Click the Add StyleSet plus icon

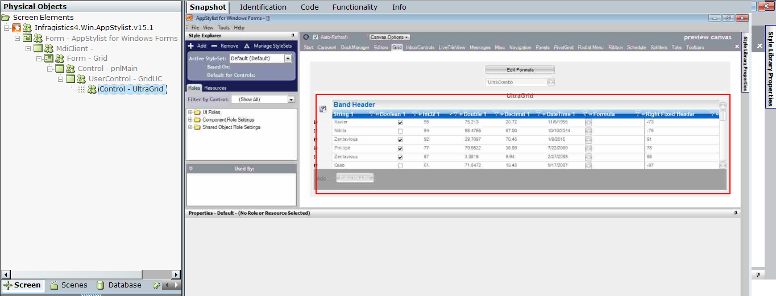pyautogui.click(x=191, y=46)
